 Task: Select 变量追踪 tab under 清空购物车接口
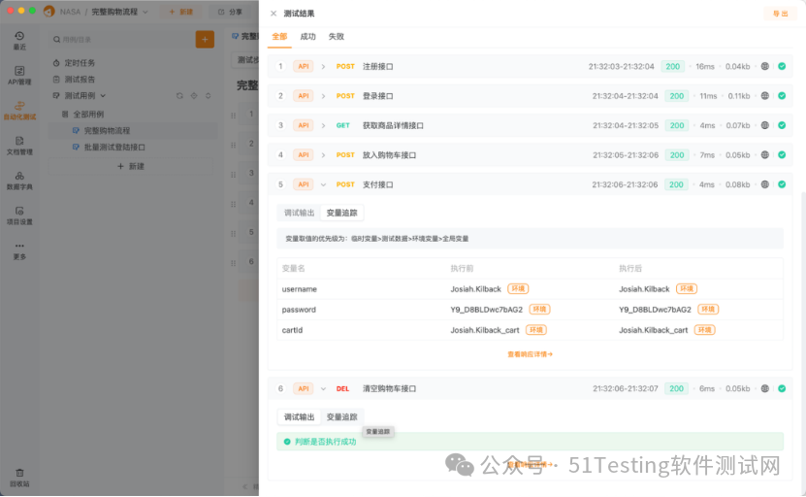341,417
